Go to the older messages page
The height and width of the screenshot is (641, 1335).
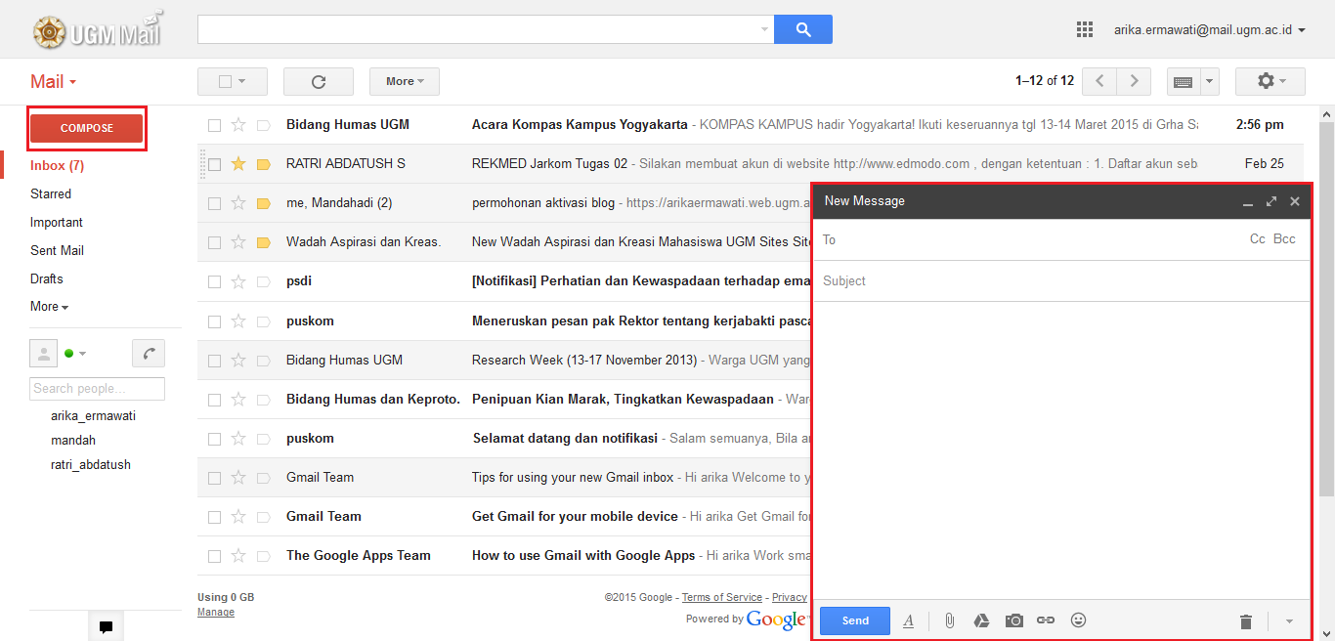1134,81
